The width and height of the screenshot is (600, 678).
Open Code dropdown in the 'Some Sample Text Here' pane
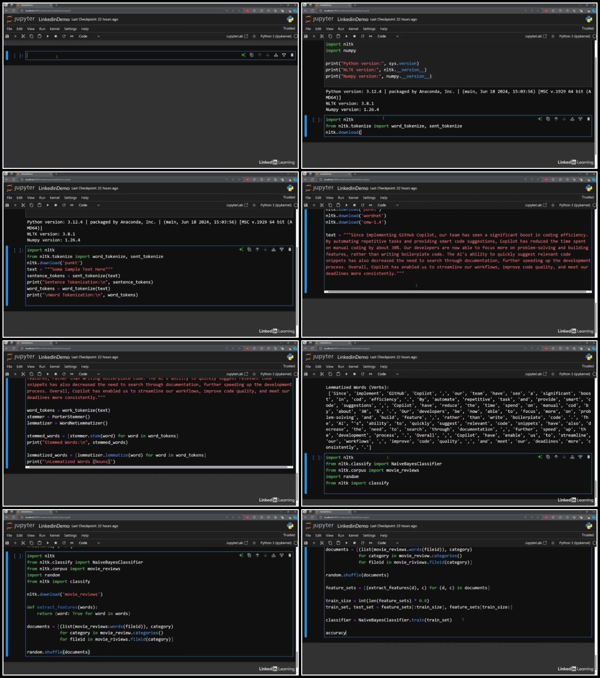click(89, 205)
